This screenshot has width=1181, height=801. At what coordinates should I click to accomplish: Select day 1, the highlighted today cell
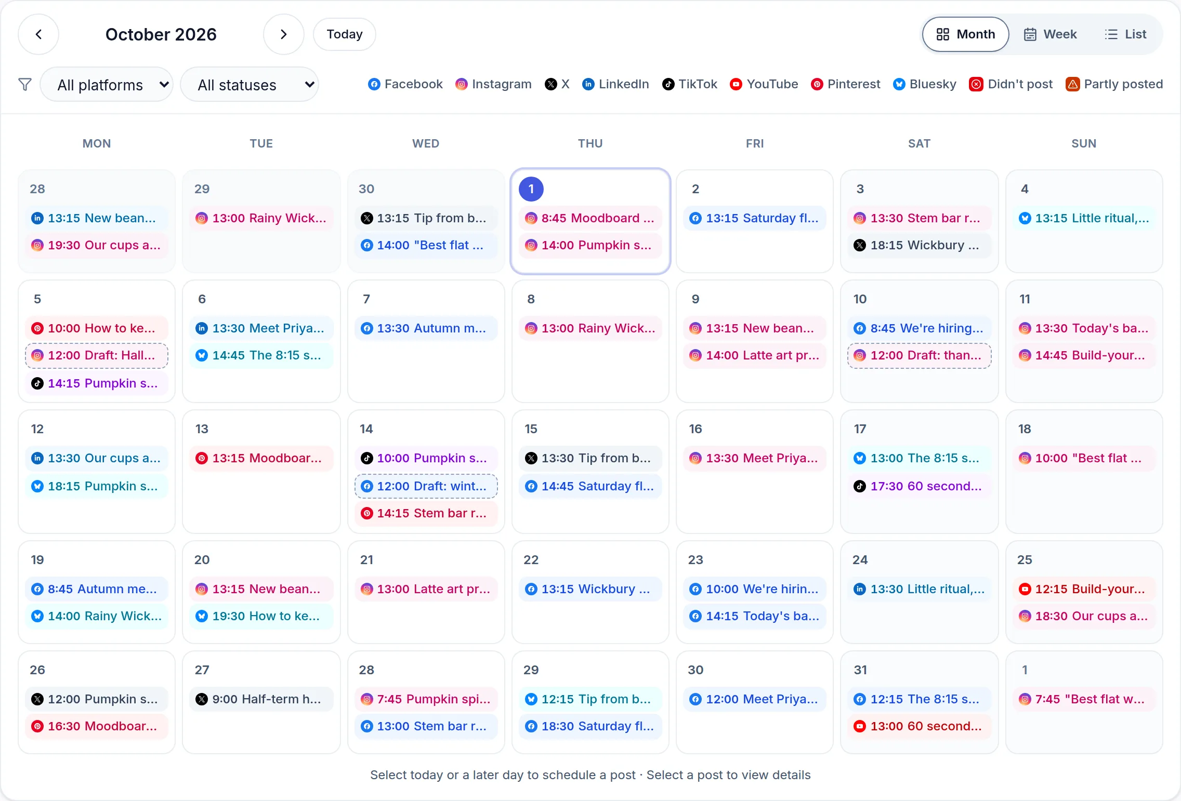(590, 221)
